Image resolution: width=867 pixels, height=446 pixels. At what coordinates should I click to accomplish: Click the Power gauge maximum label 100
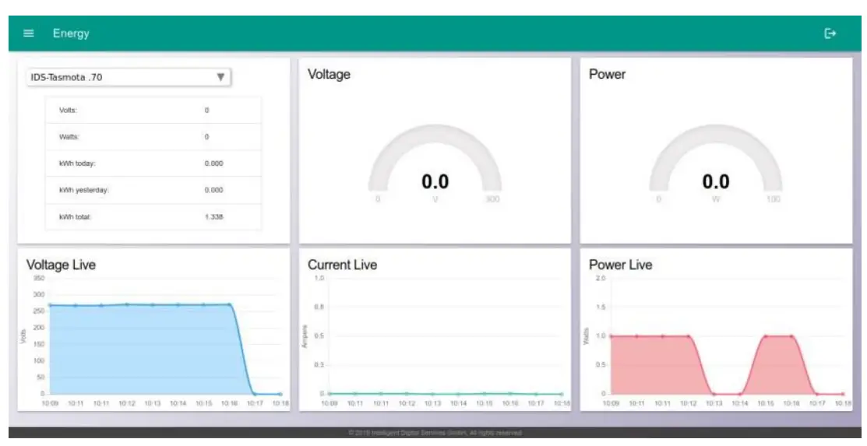[x=773, y=199]
